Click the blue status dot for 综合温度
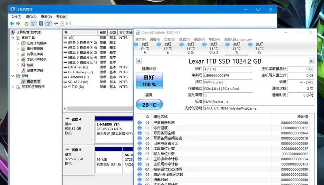Image resolution: width=324 pixels, height=185 pixels. [140, 128]
